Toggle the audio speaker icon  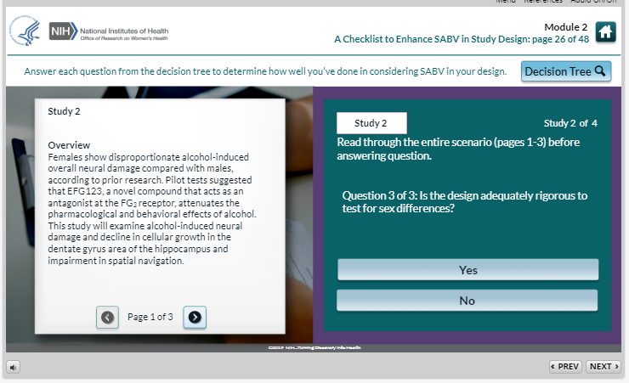point(14,367)
